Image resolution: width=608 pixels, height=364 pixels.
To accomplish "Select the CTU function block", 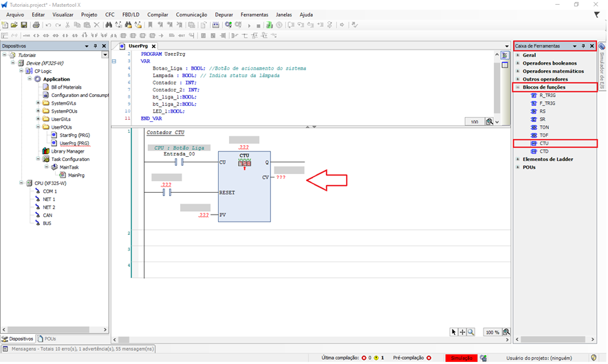I will click(x=543, y=143).
